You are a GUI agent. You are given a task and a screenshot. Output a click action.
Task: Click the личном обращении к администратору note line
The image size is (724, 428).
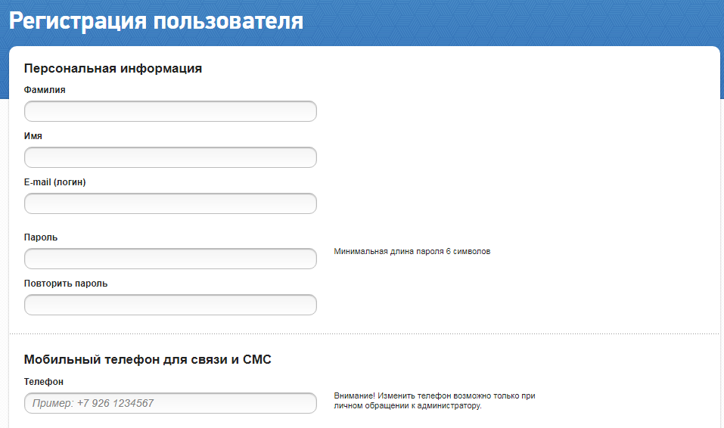407,406
